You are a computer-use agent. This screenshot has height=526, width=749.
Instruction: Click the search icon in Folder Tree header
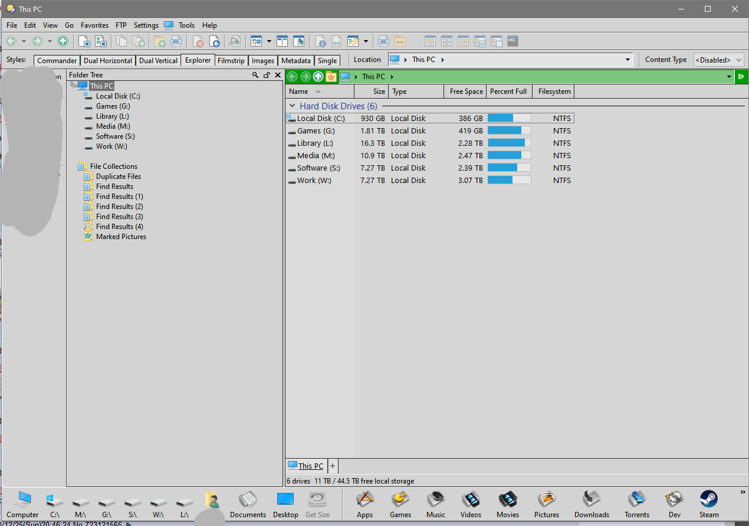[255, 75]
